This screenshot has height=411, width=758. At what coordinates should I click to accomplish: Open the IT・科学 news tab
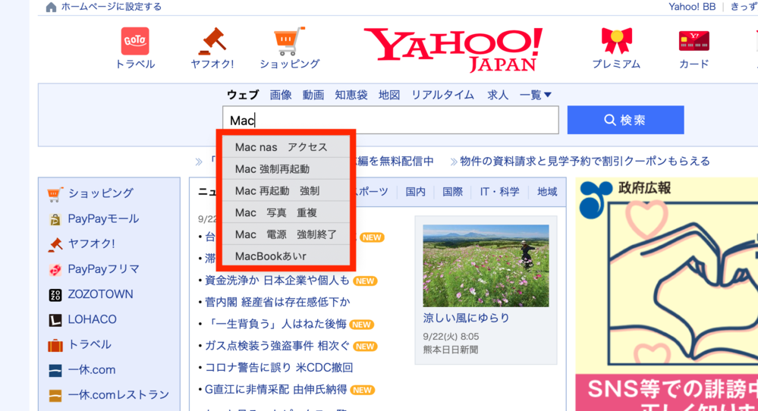click(499, 192)
